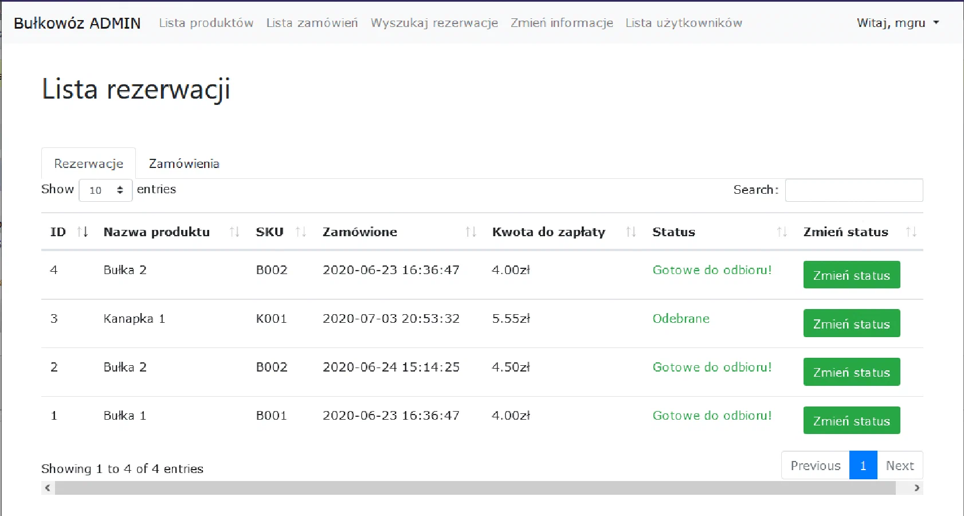Click sort icon on Zmień status column
964x516 pixels.
(911, 232)
